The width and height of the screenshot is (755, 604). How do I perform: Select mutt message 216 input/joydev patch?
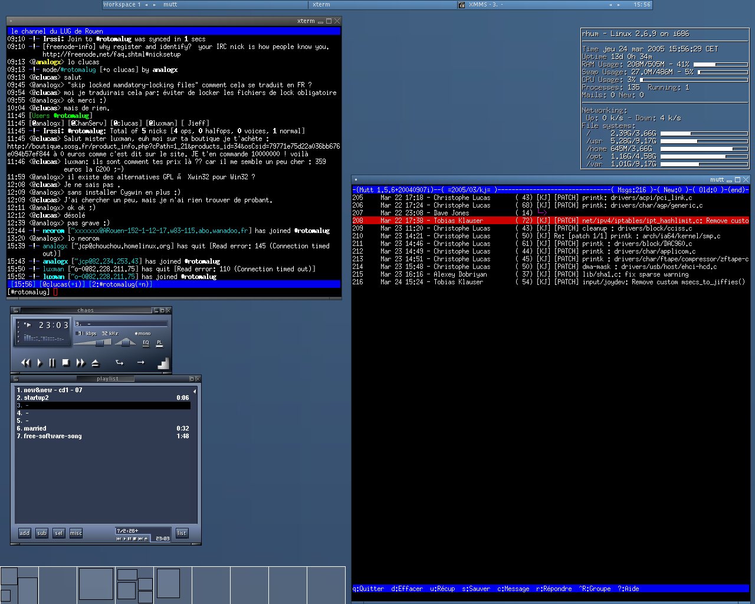pos(550,282)
